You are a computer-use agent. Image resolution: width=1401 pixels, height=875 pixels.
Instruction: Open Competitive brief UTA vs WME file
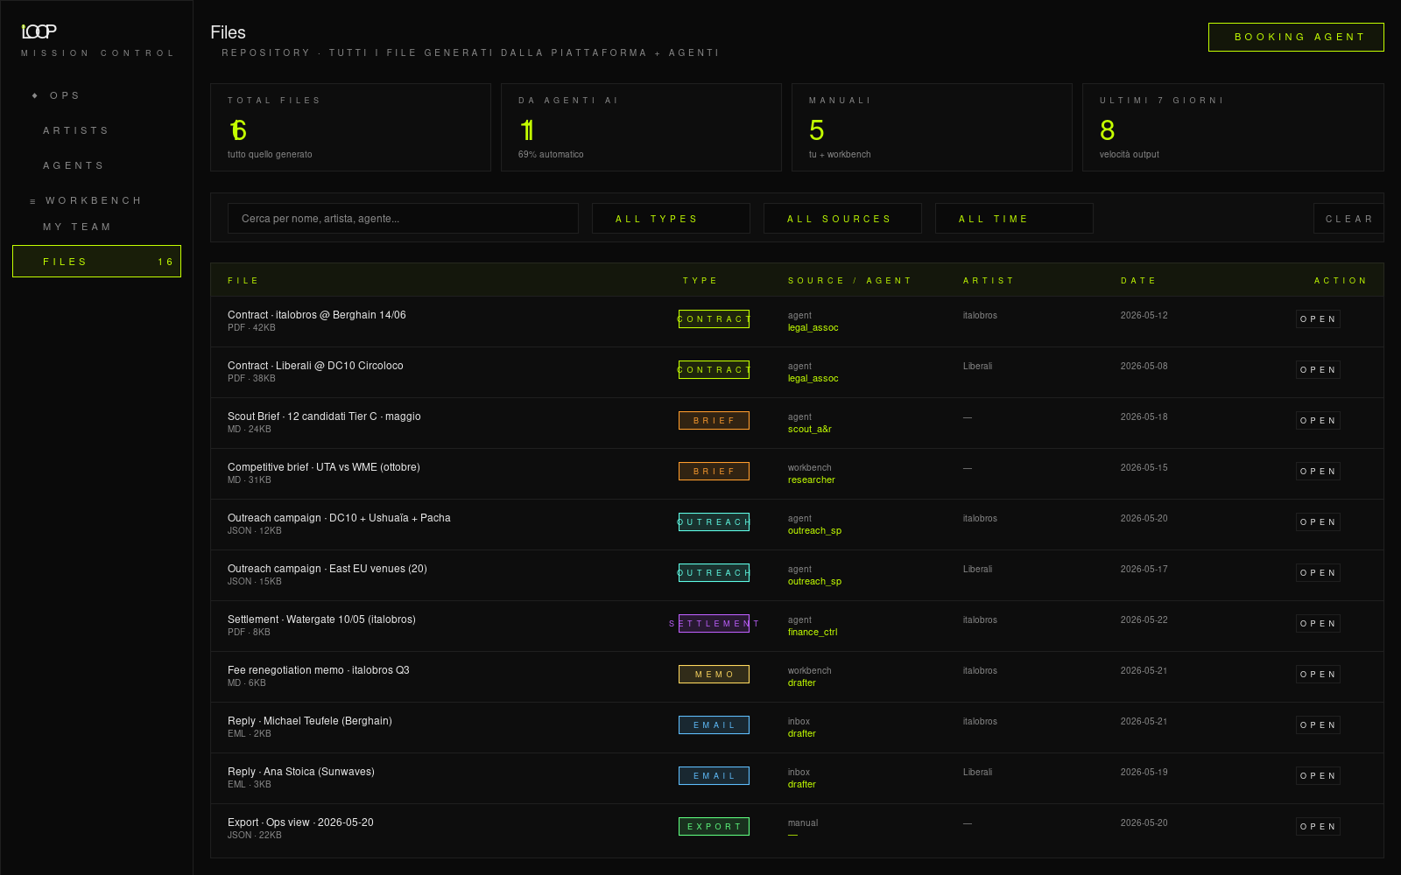coord(1318,472)
